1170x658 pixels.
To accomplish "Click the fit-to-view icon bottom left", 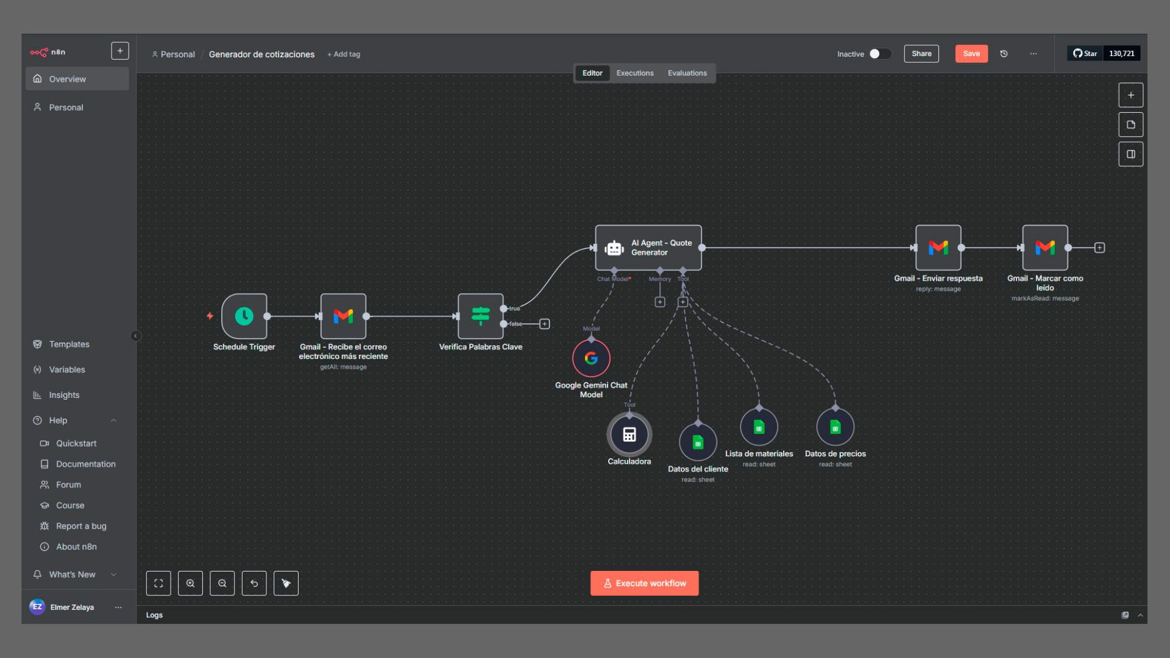I will [158, 583].
